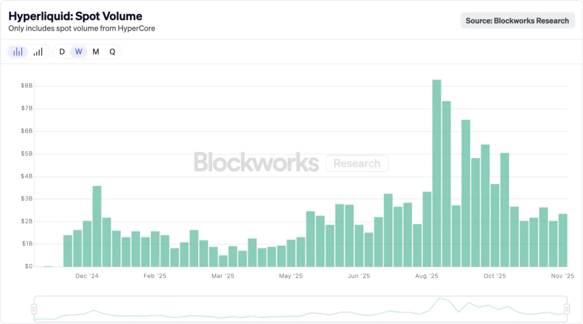583x324 pixels.
Task: Click the Mar '25 x-axis label
Action: click(x=223, y=276)
